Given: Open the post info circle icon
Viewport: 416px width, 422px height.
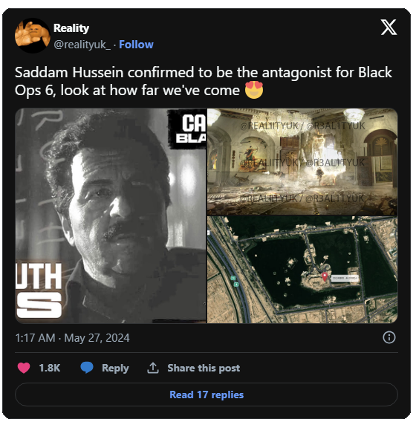Looking at the screenshot, I should click(x=389, y=337).
